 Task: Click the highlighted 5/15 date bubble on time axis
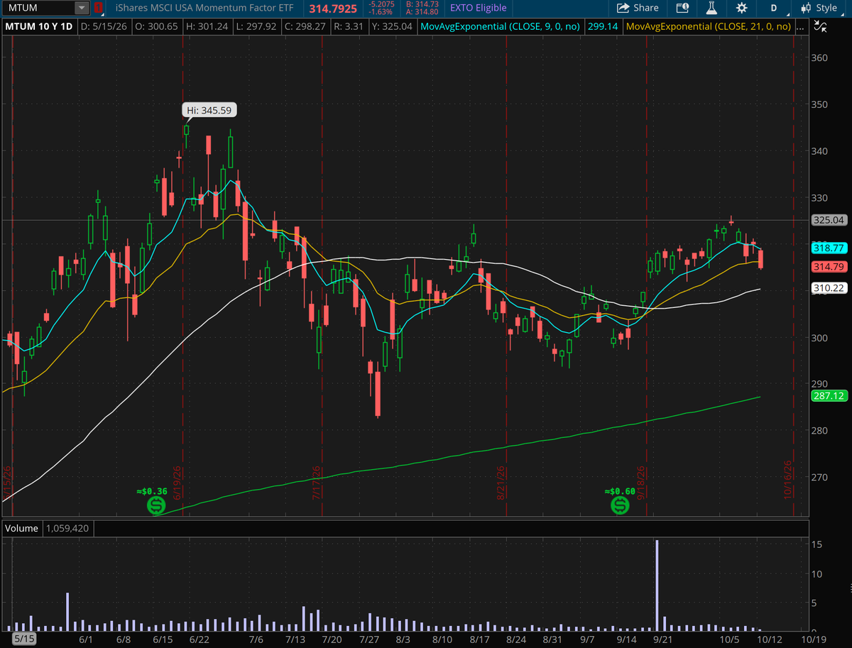24,639
